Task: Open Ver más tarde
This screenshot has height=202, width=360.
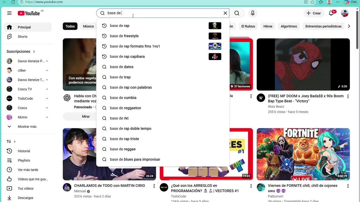Action: (x=28, y=170)
